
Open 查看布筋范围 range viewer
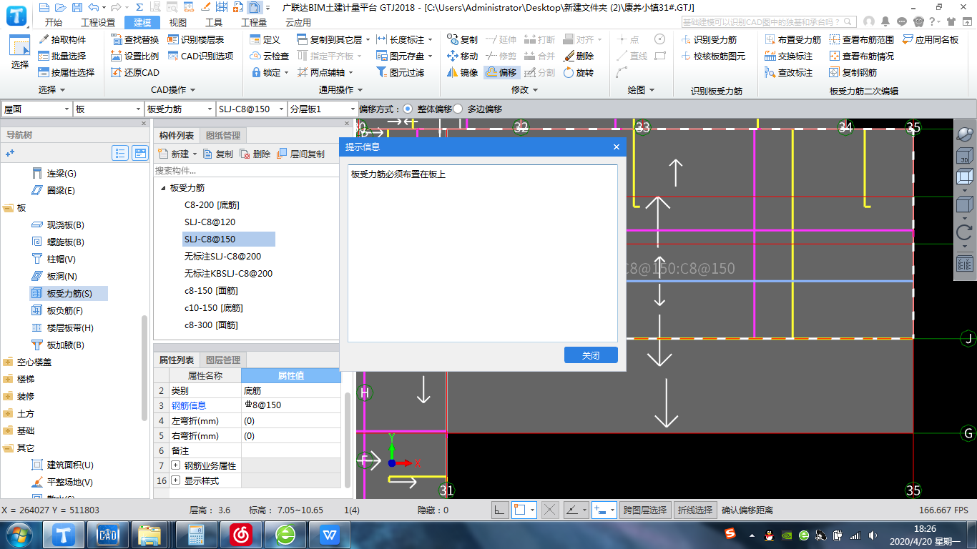861,40
